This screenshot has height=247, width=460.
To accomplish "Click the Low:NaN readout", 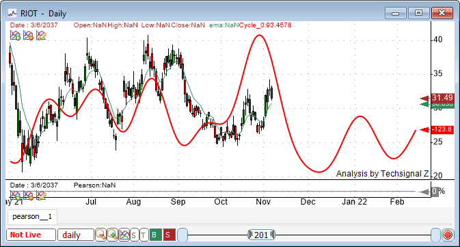I will 156,25.
